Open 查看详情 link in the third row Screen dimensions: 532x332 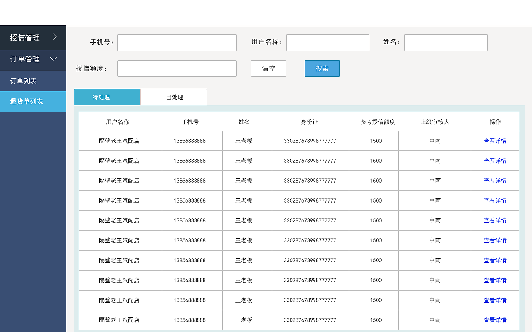[495, 181]
